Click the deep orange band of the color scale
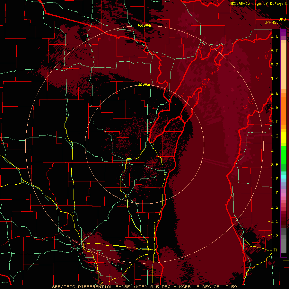Image resolution: width=289 pixels, height=289 pixels. pyautogui.click(x=284, y=111)
